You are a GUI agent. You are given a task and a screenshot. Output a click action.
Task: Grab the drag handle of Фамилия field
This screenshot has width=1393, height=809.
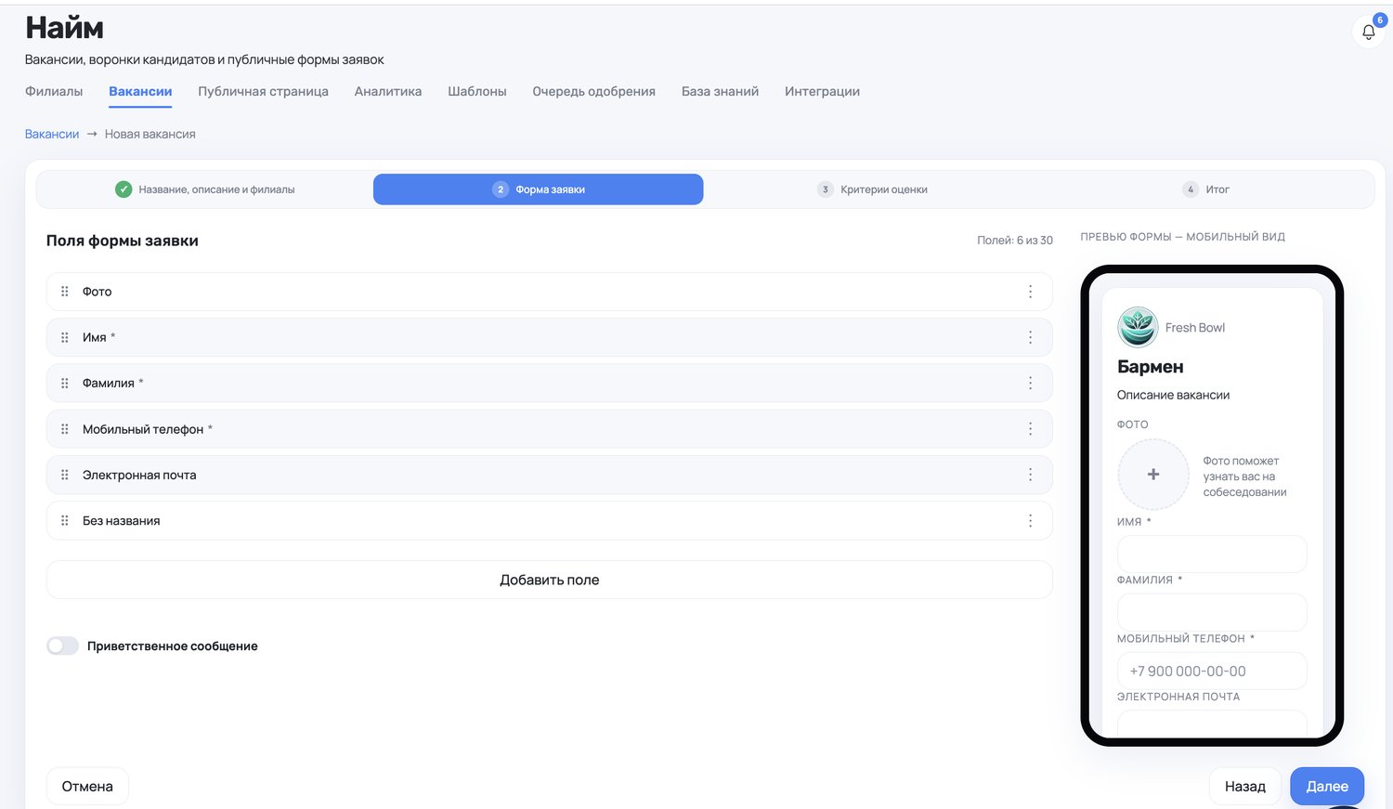(65, 383)
